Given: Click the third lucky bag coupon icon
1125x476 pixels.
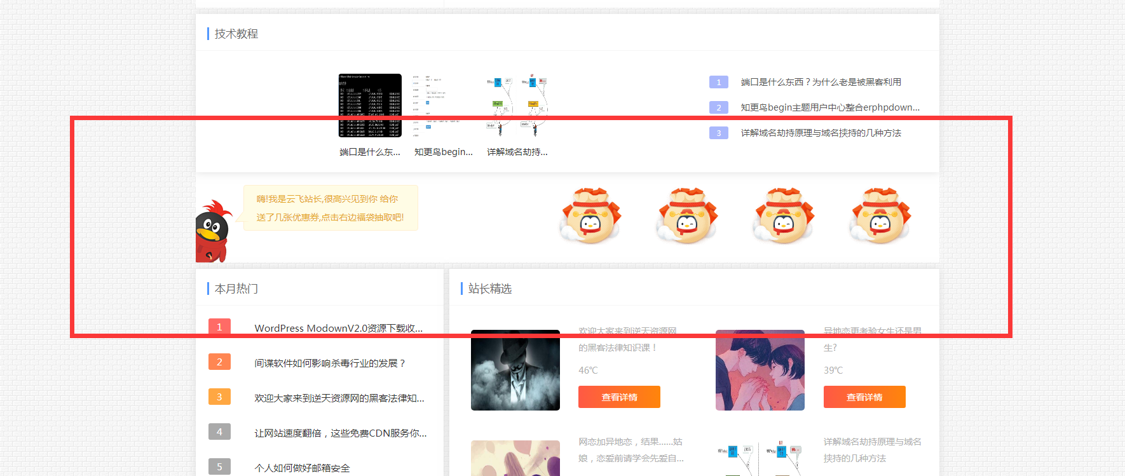Looking at the screenshot, I should (x=784, y=215).
